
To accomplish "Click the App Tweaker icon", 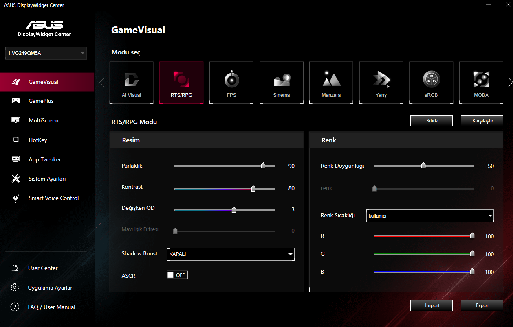I will [x=15, y=159].
